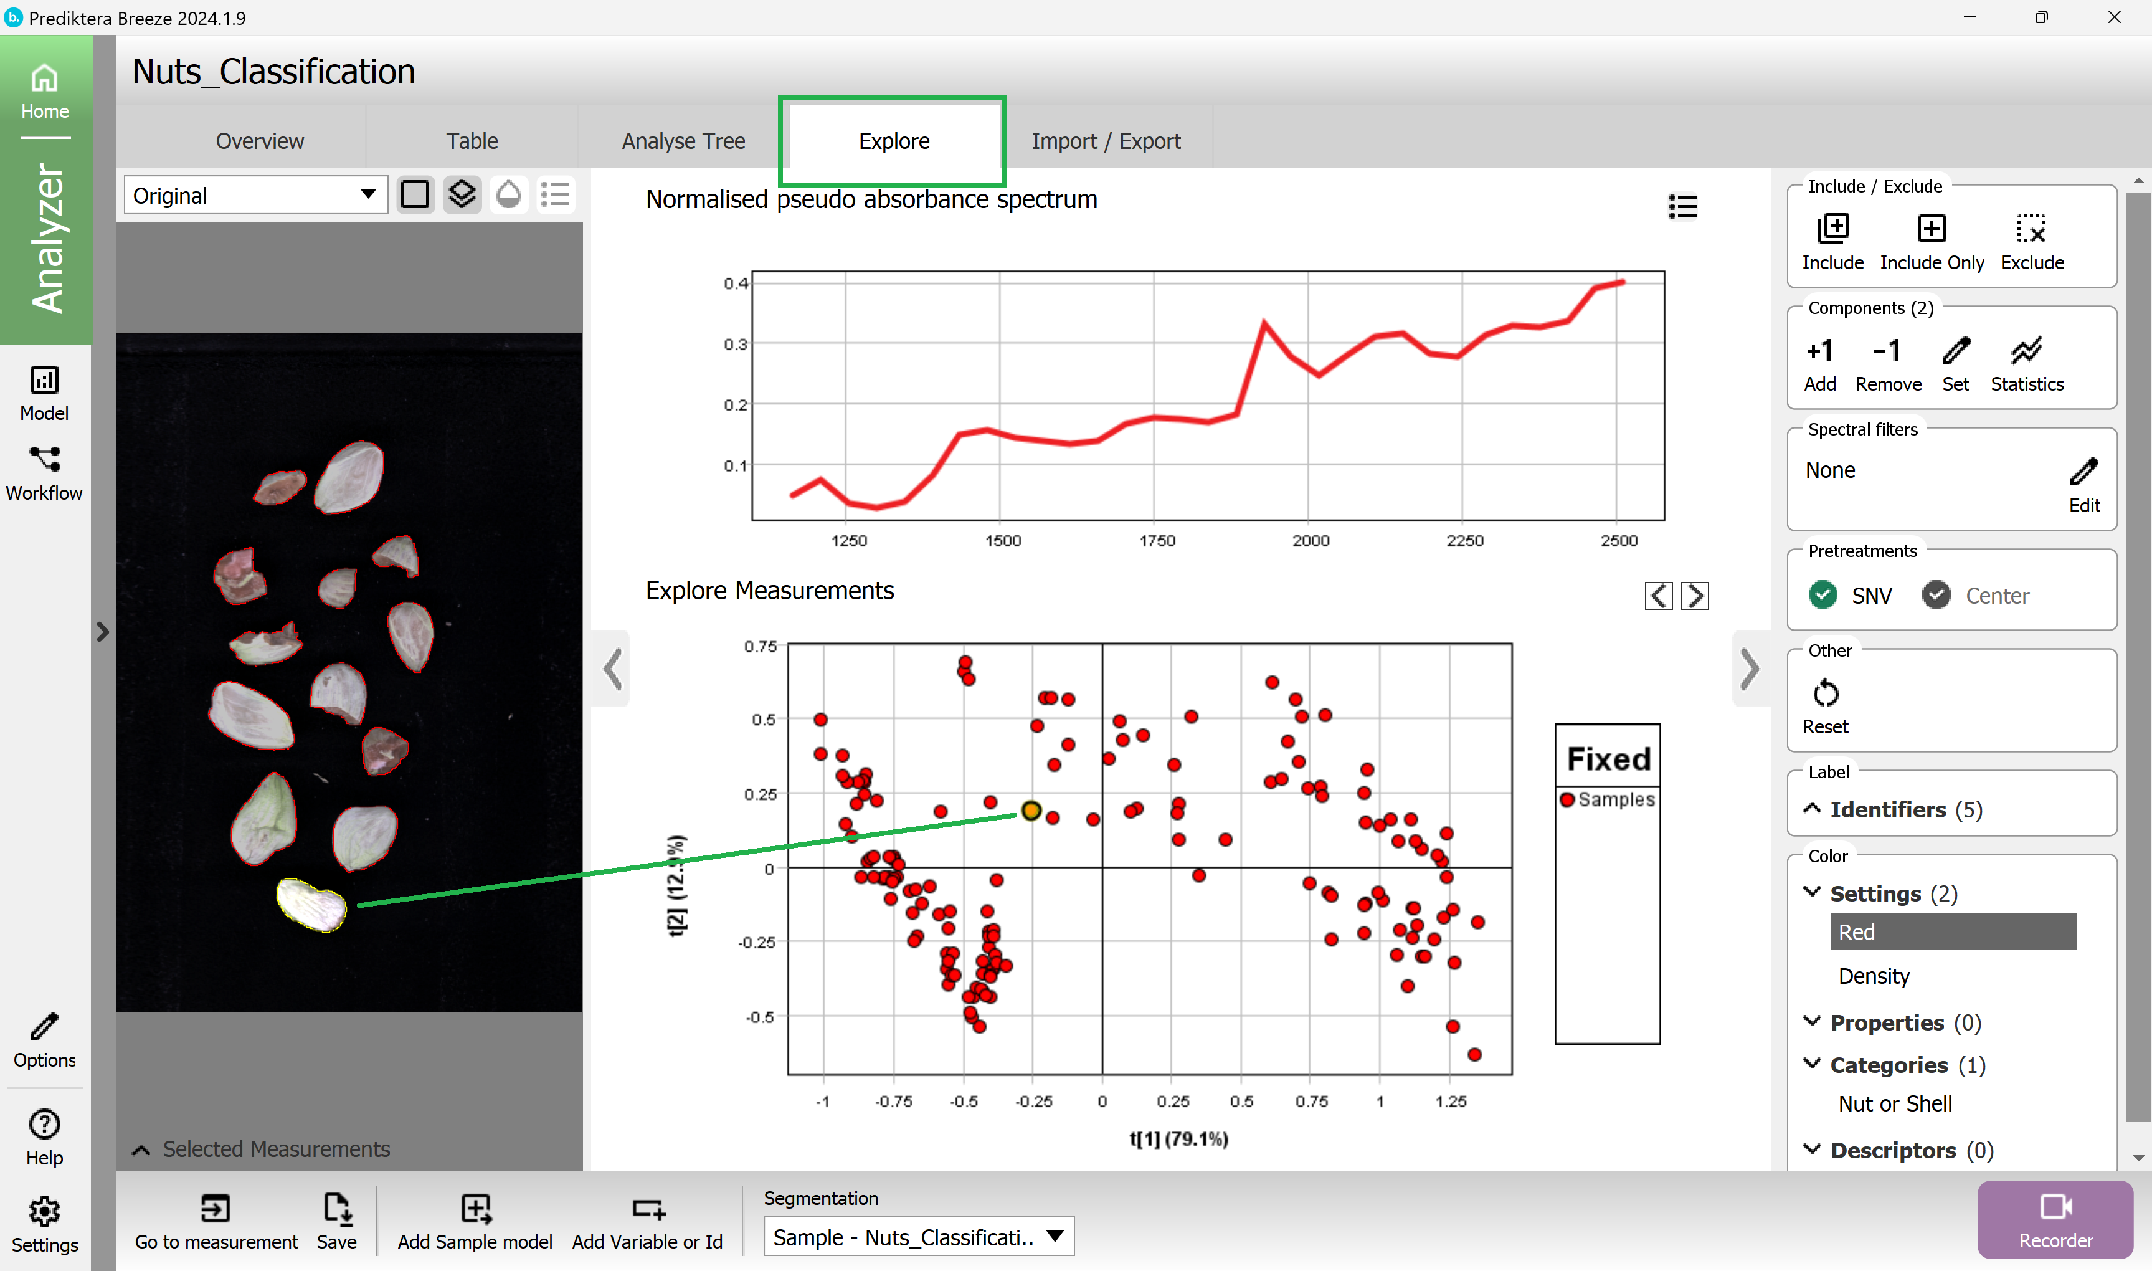Screen dimensions: 2152x1271
Task: Edit the spectral filters
Action: pos(2083,472)
